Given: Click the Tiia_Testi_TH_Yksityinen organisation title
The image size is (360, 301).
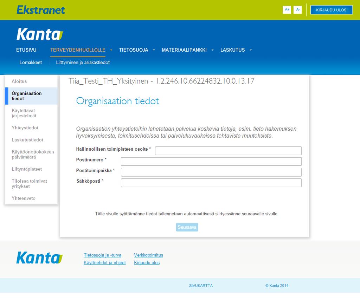Looking at the screenshot, I should click(x=161, y=81).
